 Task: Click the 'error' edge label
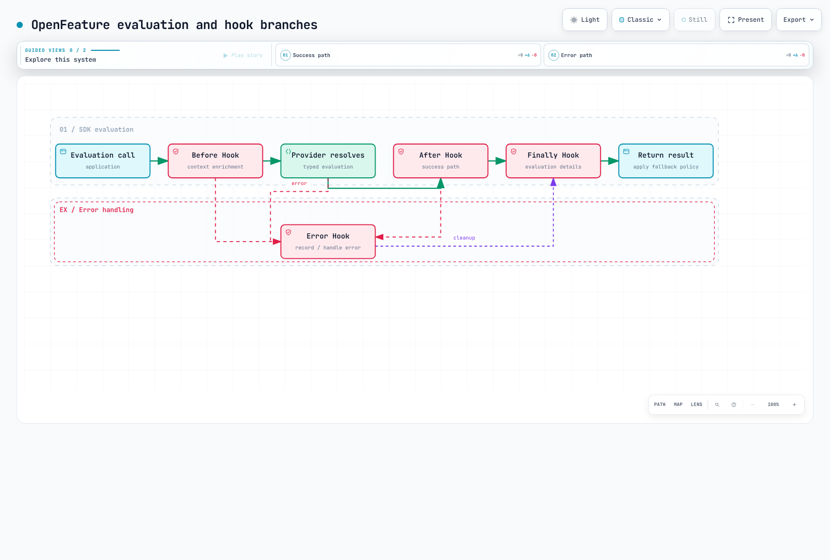click(x=299, y=184)
